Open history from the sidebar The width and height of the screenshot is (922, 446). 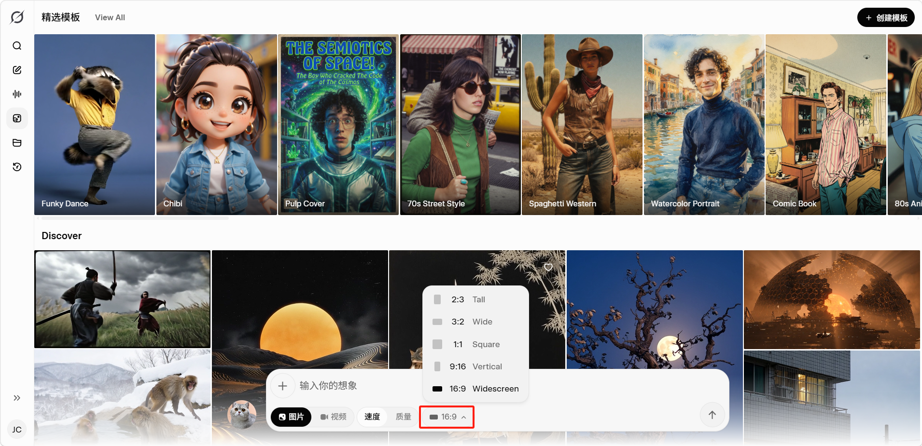tap(17, 167)
